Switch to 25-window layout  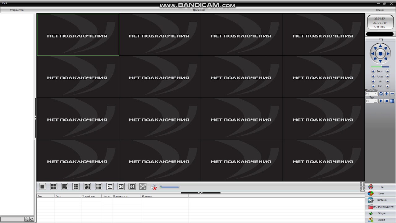[110, 186]
